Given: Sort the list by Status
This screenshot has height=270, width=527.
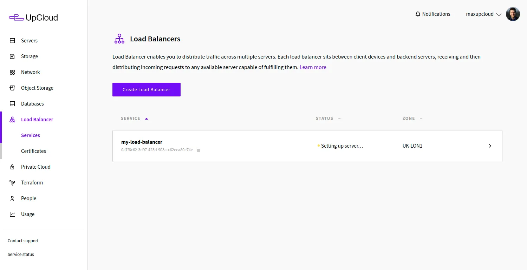Looking at the screenshot, I should point(328,119).
